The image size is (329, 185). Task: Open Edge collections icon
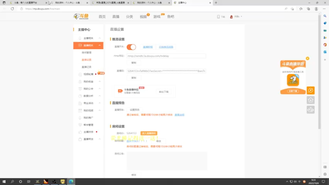click(308, 9)
